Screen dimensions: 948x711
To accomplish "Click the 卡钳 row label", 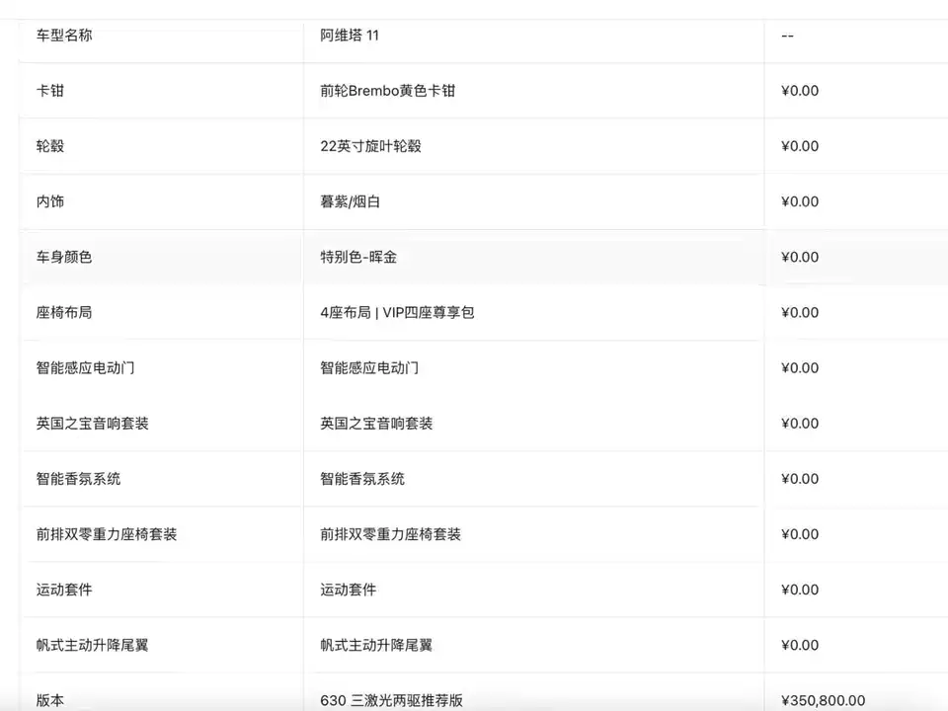I will [50, 91].
